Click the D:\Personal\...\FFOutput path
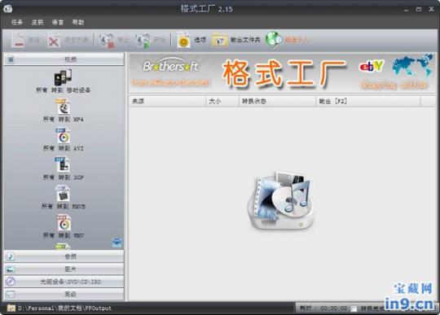 click(65, 308)
